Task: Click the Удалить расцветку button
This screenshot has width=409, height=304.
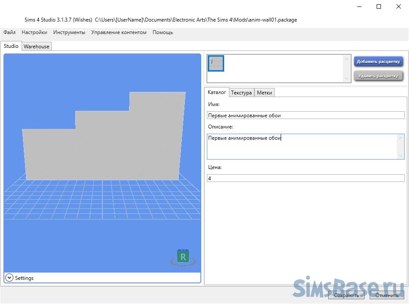Action: pyautogui.click(x=378, y=76)
